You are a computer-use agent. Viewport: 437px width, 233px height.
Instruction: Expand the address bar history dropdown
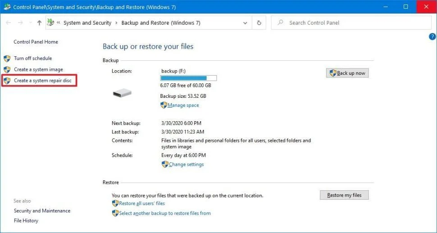245,23
